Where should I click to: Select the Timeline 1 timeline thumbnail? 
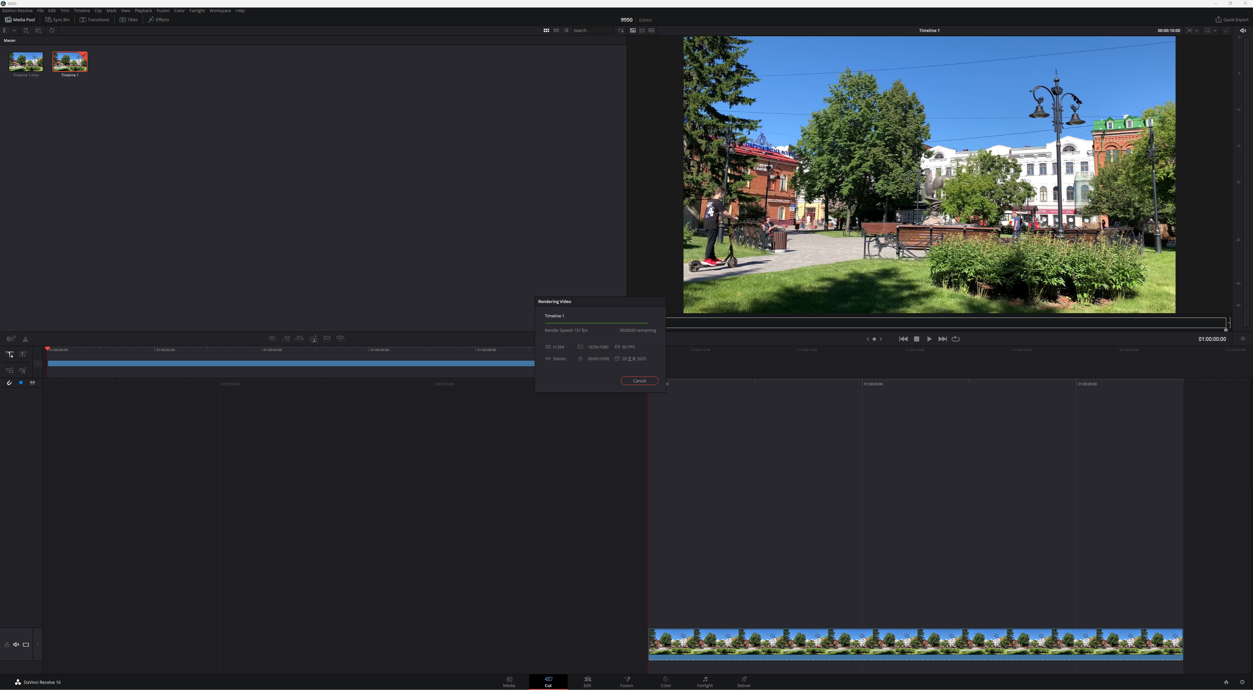click(70, 62)
